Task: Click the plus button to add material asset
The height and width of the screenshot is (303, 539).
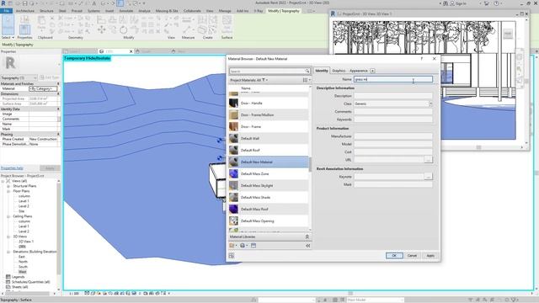Action: pyautogui.click(x=372, y=71)
